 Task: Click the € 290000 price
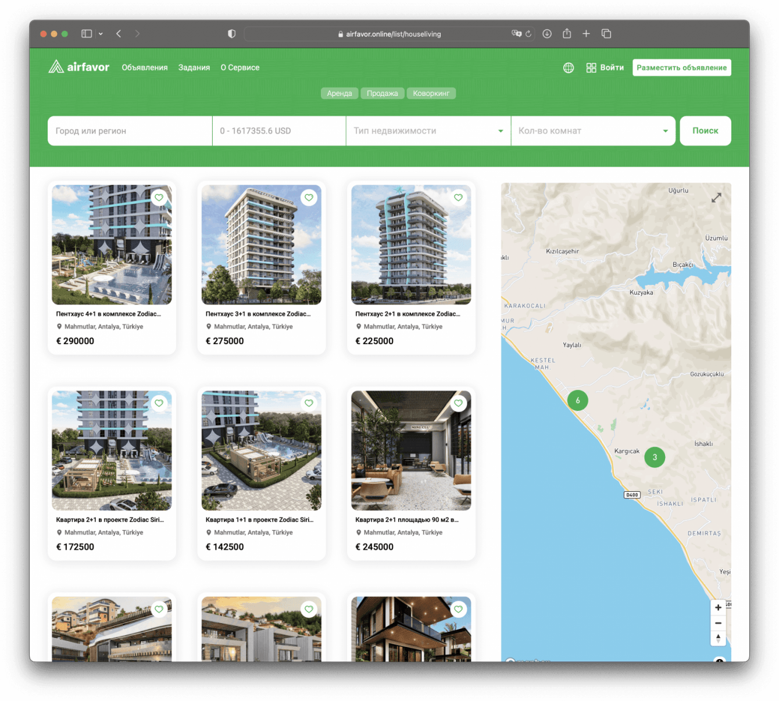click(x=75, y=341)
